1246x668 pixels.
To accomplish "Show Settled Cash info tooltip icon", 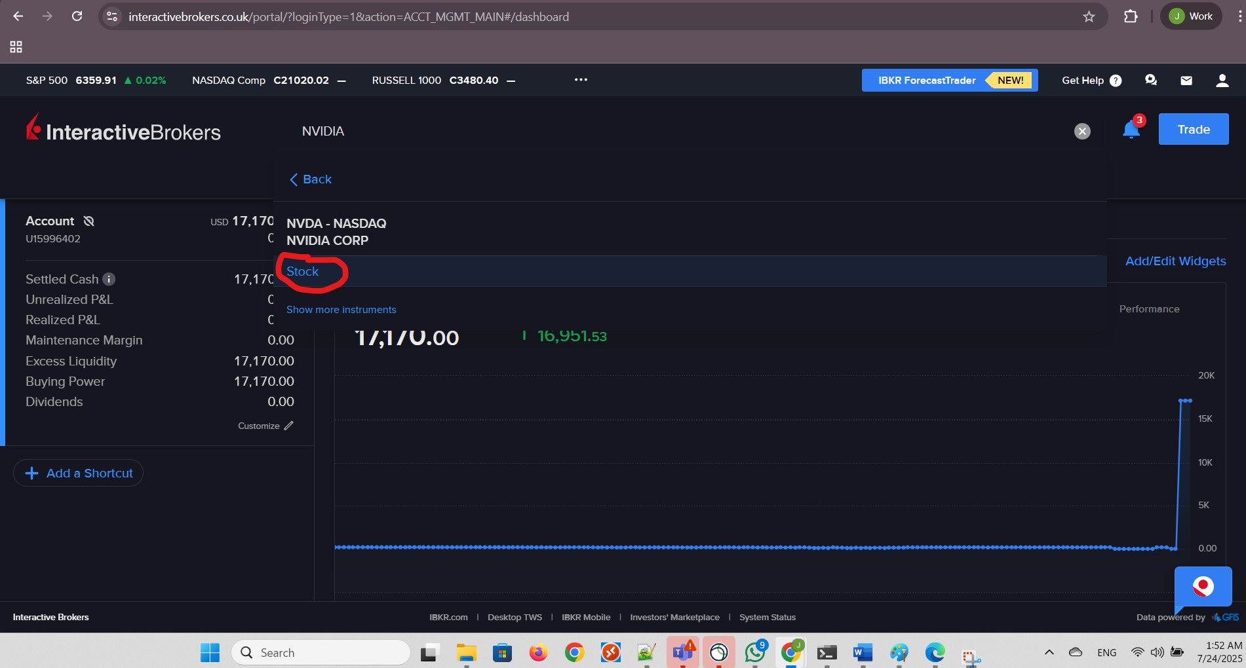I will click(109, 279).
